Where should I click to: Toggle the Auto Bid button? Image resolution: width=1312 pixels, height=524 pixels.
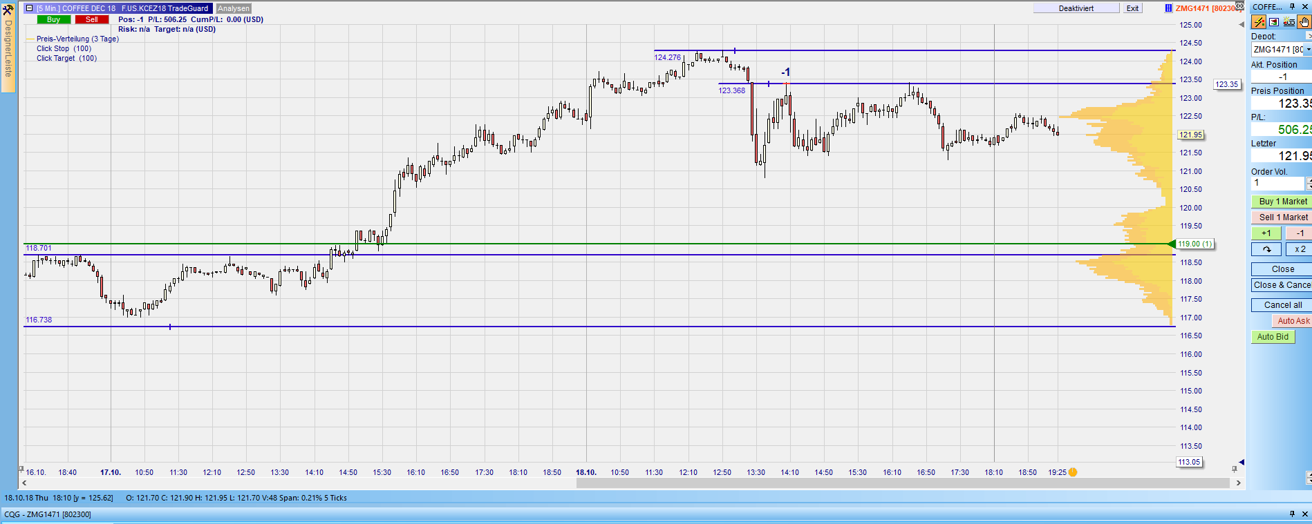pos(1272,337)
